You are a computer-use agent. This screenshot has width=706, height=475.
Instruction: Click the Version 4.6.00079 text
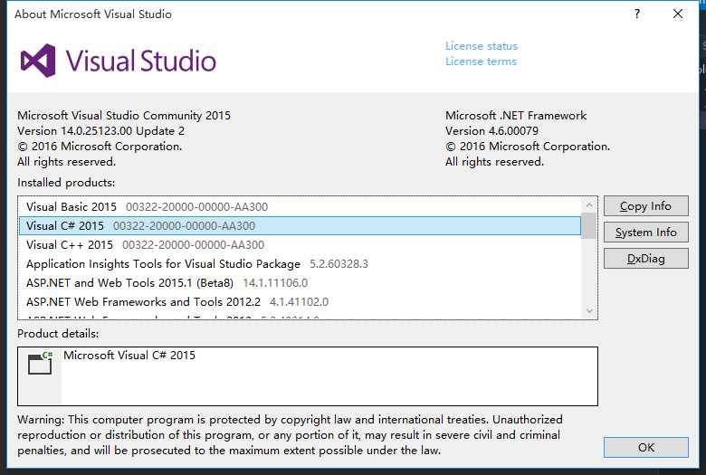tap(491, 131)
